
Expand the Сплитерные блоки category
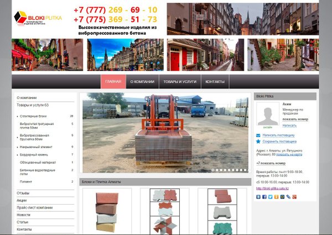coord(18,116)
